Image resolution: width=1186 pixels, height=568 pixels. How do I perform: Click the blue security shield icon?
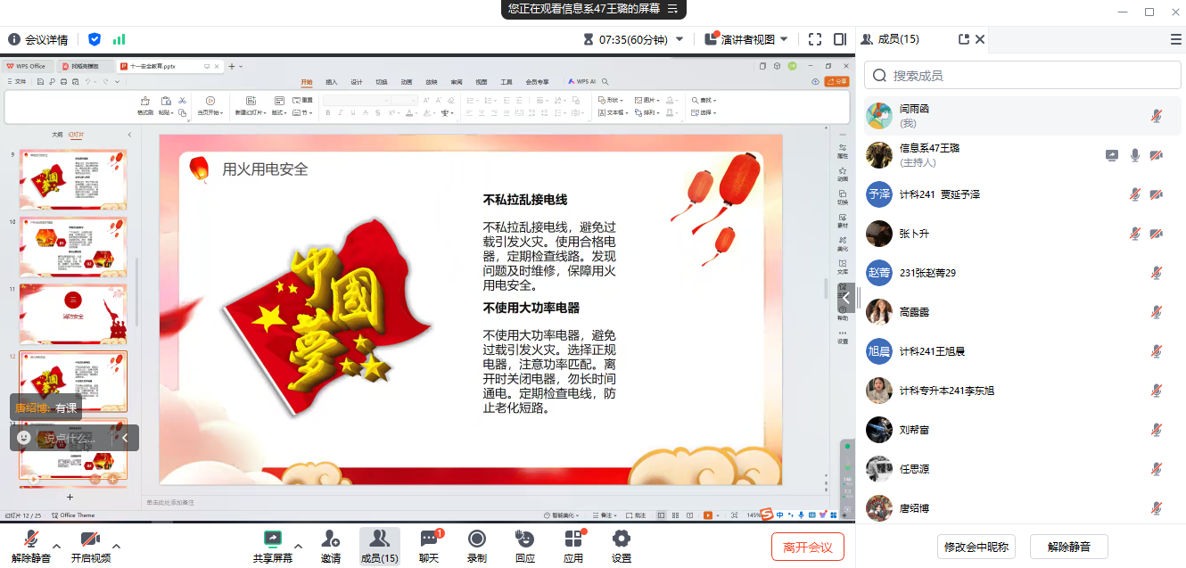(x=95, y=39)
